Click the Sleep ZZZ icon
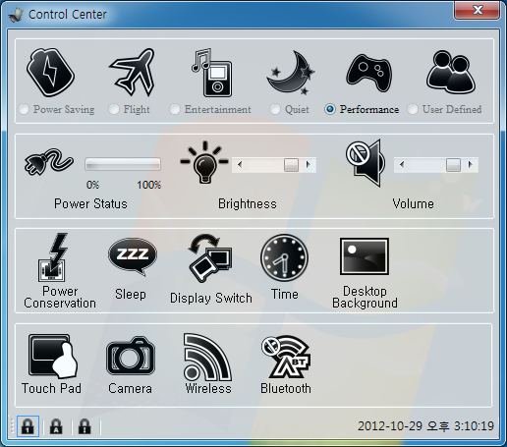The image size is (507, 447). point(133,257)
